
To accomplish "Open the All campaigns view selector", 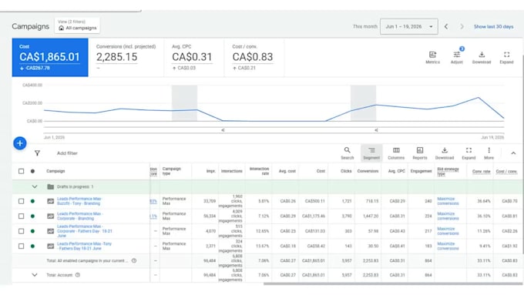I will point(77,25).
